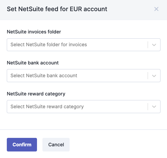Image resolution: width=167 pixels, height=158 pixels.
Task: Click the vertical separator in bank account dropdown
Action: pos(148,76)
